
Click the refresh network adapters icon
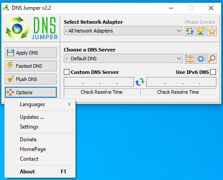[x=190, y=31]
